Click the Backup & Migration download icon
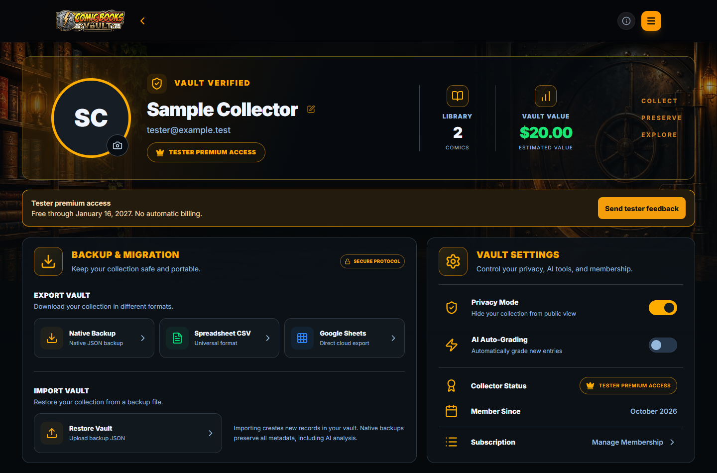Image resolution: width=717 pixels, height=473 pixels. (x=48, y=261)
